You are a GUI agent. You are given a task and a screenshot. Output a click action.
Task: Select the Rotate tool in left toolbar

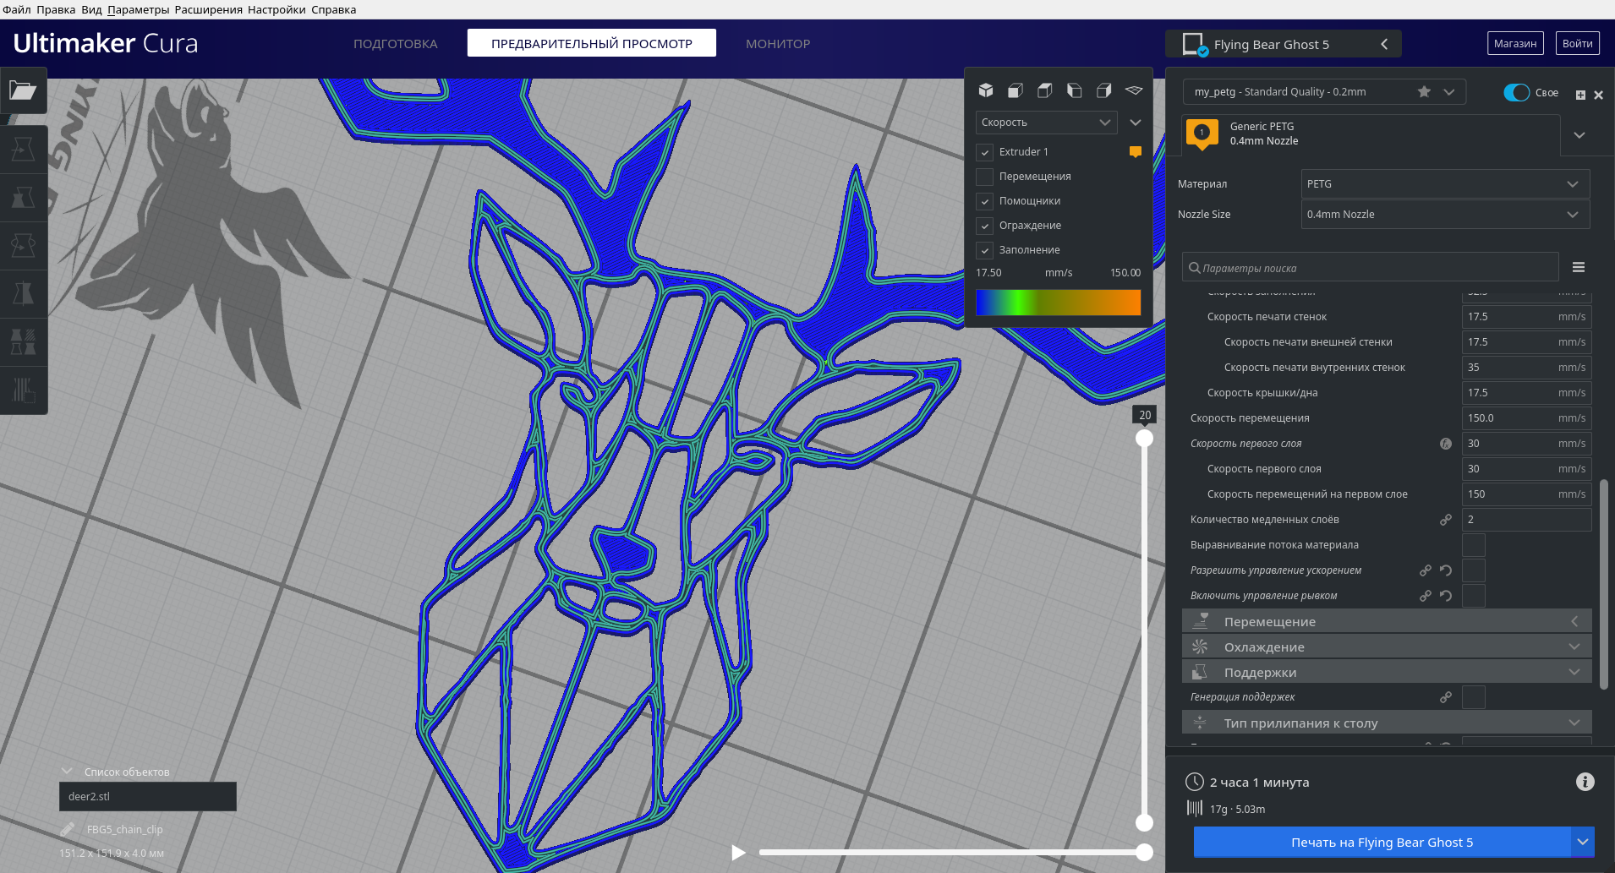coord(23,246)
